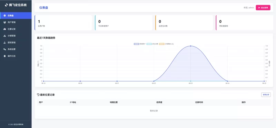Click the chart data point at 08-20

click(x=80, y=81)
